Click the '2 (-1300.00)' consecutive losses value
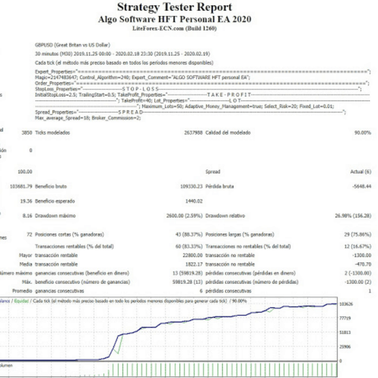 pos(358,273)
